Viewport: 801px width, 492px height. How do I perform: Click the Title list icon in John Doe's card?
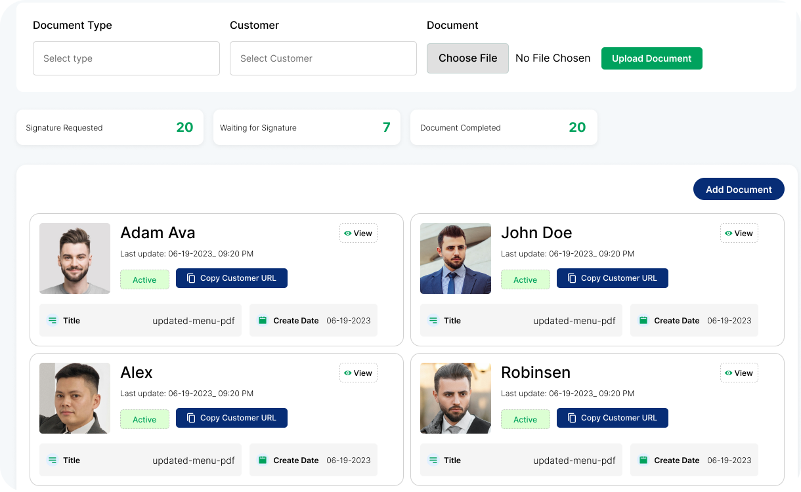point(433,321)
